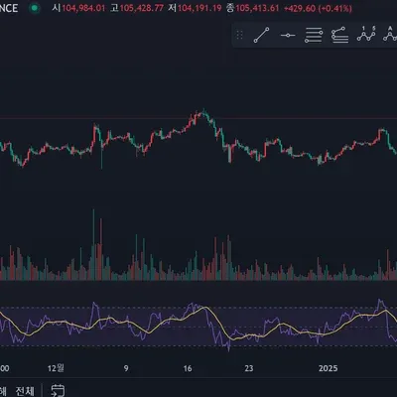The width and height of the screenshot is (397, 397).
Task: Click the 16 date label on time axis
Action: pyautogui.click(x=188, y=368)
